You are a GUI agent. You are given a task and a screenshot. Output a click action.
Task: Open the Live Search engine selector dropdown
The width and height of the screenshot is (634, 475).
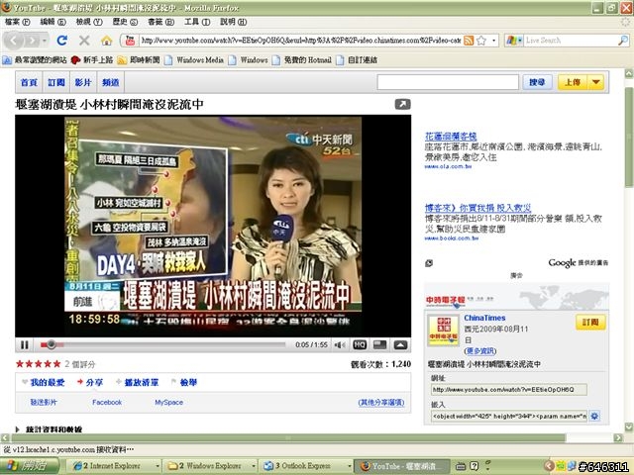pyautogui.click(x=514, y=41)
